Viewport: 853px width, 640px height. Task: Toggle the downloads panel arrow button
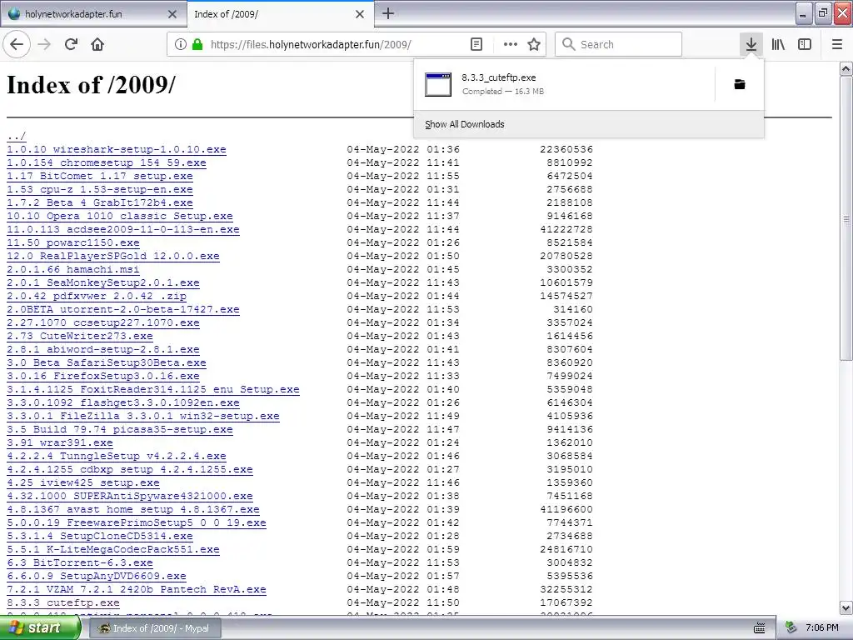751,44
